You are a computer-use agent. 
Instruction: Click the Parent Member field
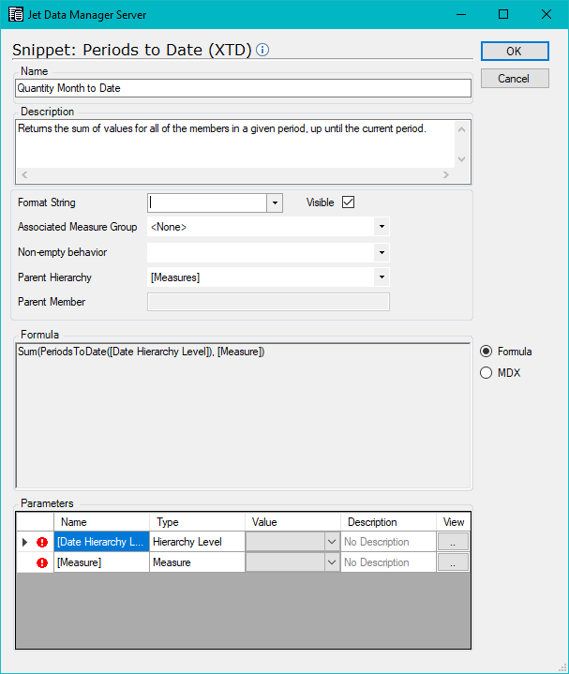click(268, 302)
